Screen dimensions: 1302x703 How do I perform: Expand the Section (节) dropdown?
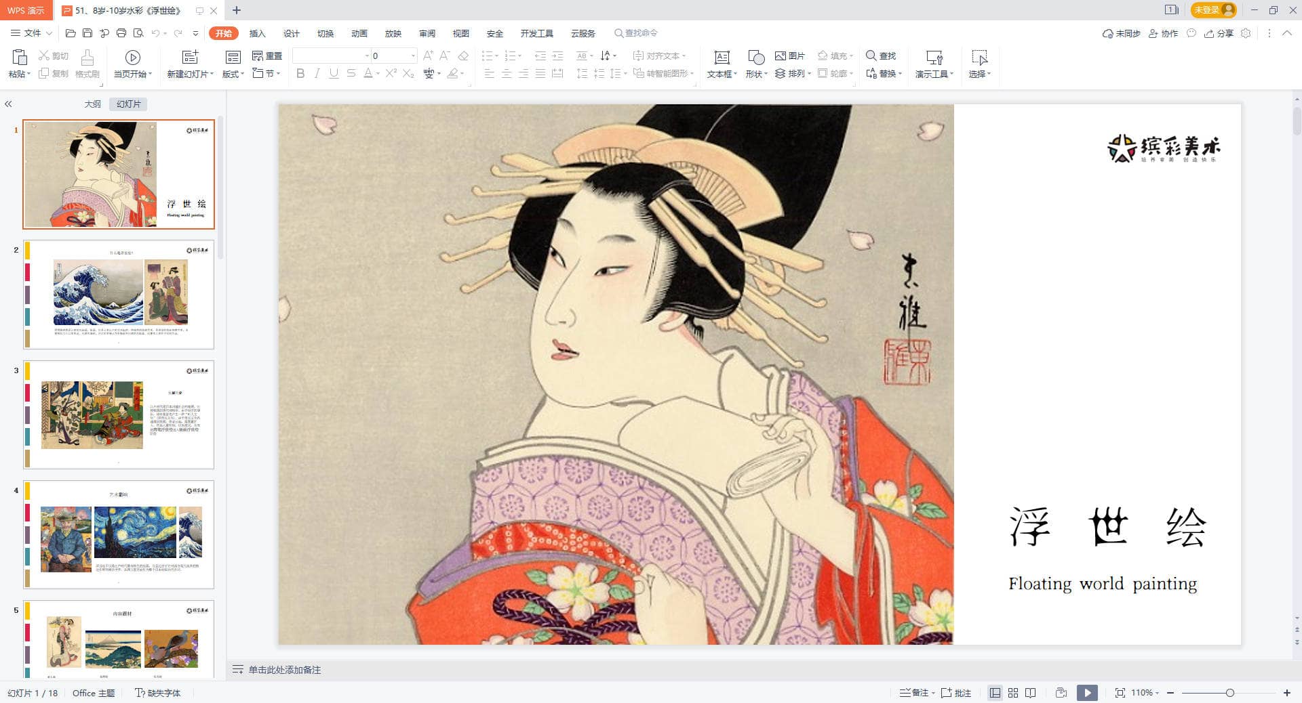click(267, 73)
